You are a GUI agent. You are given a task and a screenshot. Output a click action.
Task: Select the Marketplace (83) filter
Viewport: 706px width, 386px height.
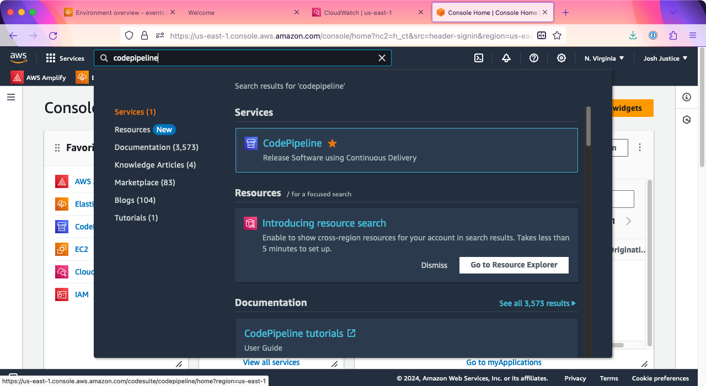(x=145, y=183)
